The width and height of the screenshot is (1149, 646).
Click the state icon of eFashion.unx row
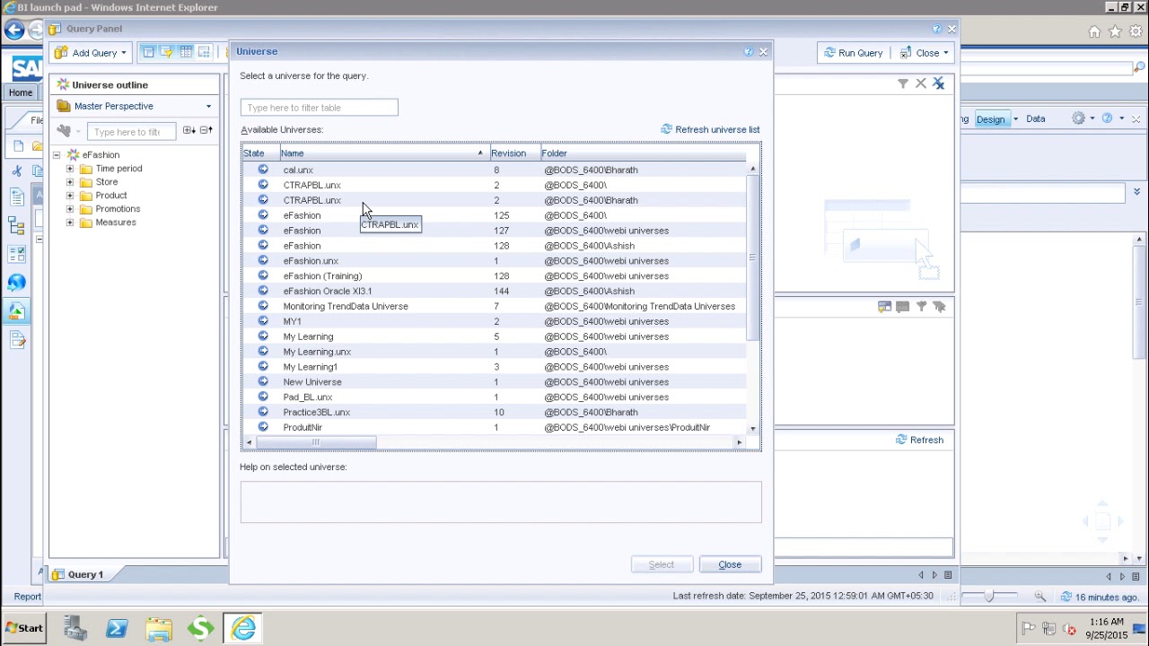263,260
